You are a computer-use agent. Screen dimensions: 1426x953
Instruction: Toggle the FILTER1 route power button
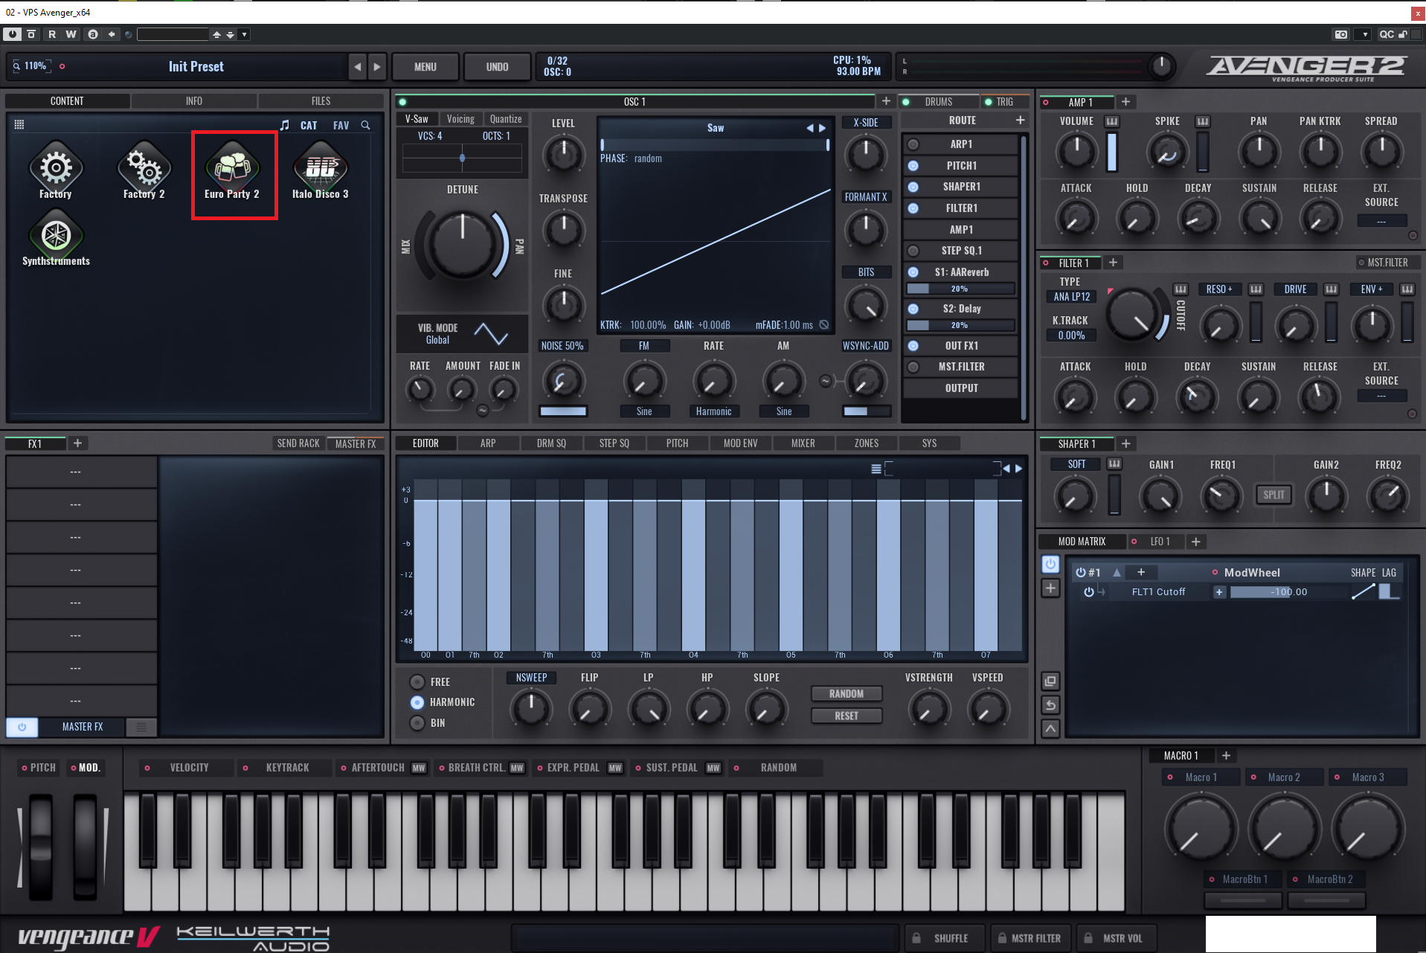[x=913, y=208]
